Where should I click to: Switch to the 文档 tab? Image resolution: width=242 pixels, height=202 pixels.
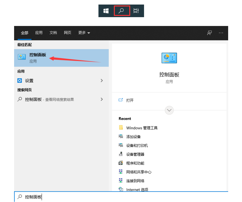pos(53,33)
